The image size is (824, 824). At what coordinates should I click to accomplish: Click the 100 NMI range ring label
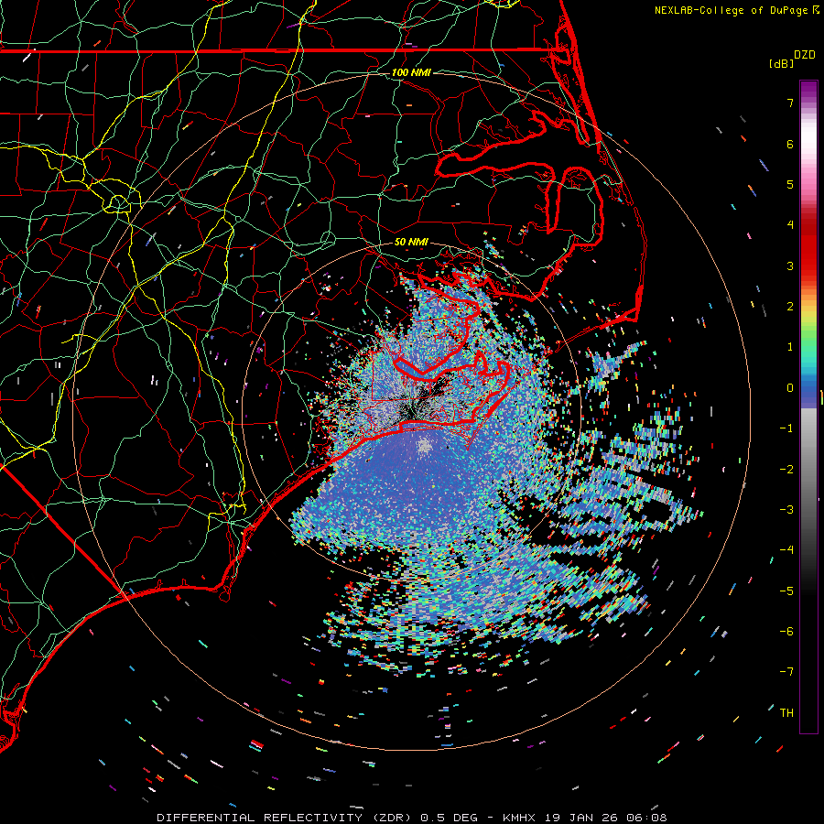click(411, 72)
